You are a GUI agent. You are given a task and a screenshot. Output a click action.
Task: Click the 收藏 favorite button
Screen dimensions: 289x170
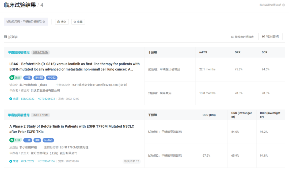78,22
